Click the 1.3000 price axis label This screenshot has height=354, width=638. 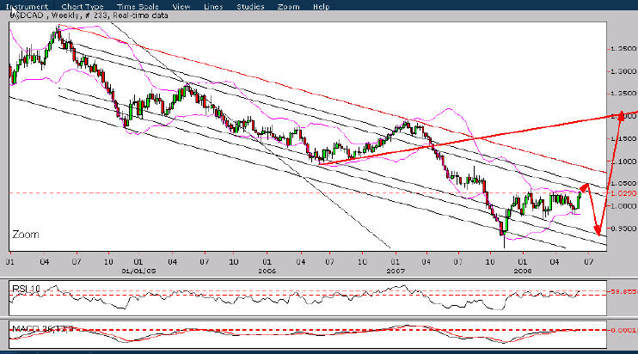(623, 71)
